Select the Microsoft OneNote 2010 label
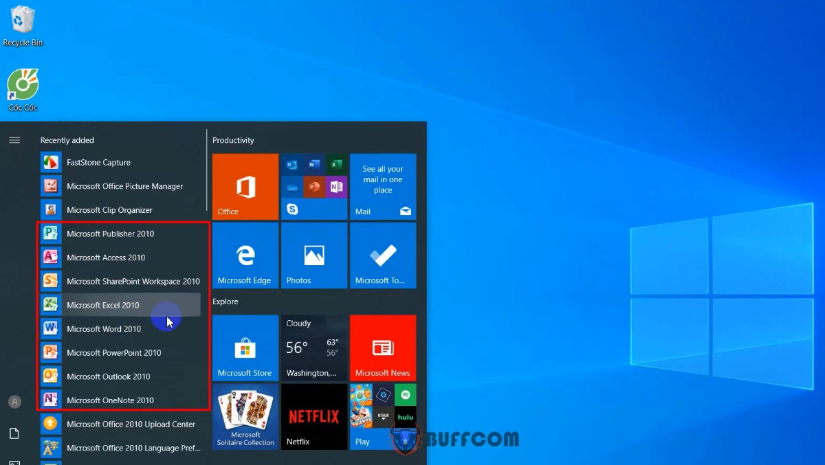Screen dimensions: 825x465 (110, 400)
